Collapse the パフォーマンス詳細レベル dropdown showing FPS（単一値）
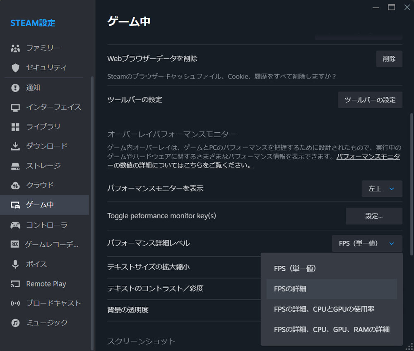This screenshot has height=351, width=414. (367, 244)
